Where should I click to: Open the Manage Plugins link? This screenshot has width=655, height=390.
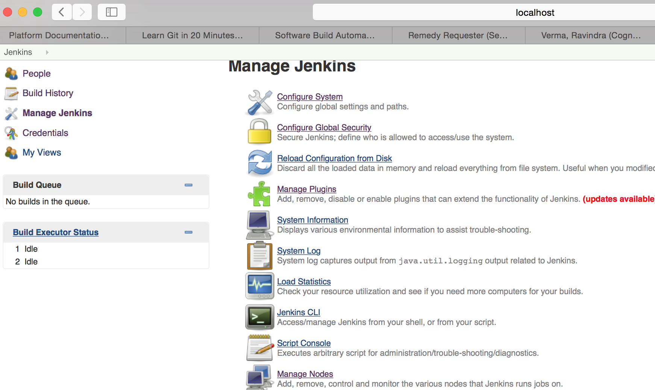(307, 189)
